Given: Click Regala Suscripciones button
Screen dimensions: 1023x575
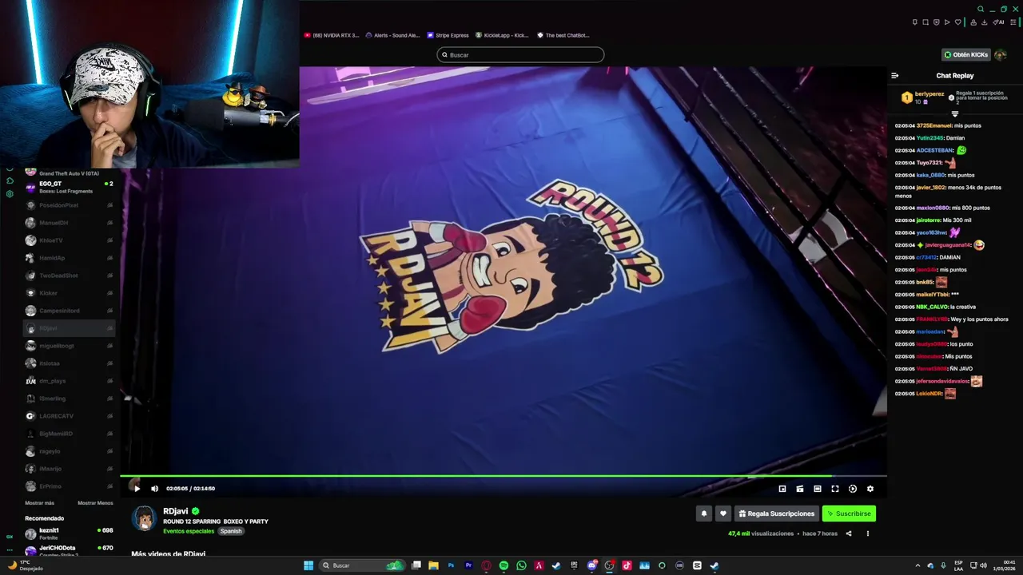Looking at the screenshot, I should [x=777, y=514].
